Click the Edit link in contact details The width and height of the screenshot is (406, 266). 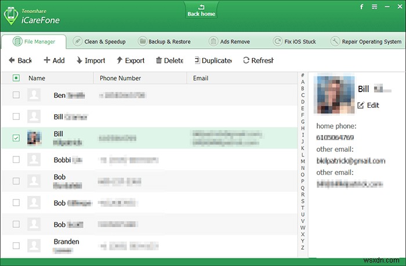pos(373,105)
